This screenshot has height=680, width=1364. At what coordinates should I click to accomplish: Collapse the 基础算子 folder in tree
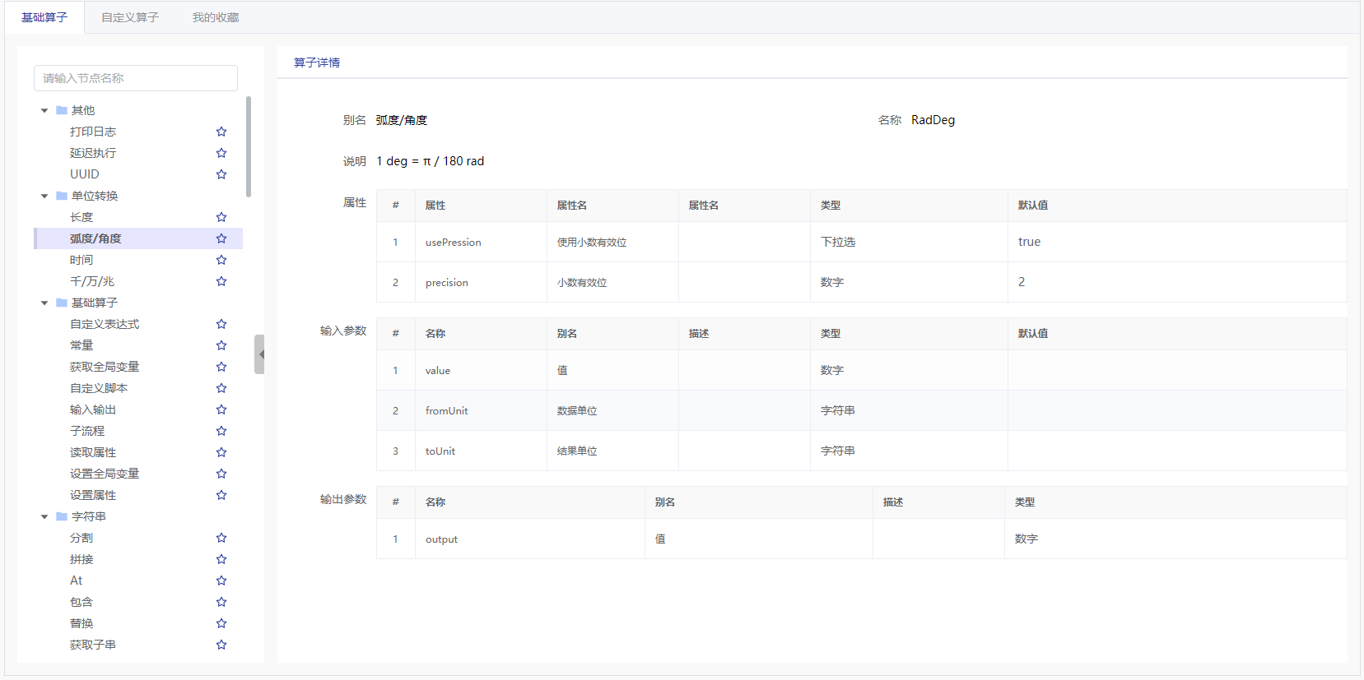click(x=44, y=303)
